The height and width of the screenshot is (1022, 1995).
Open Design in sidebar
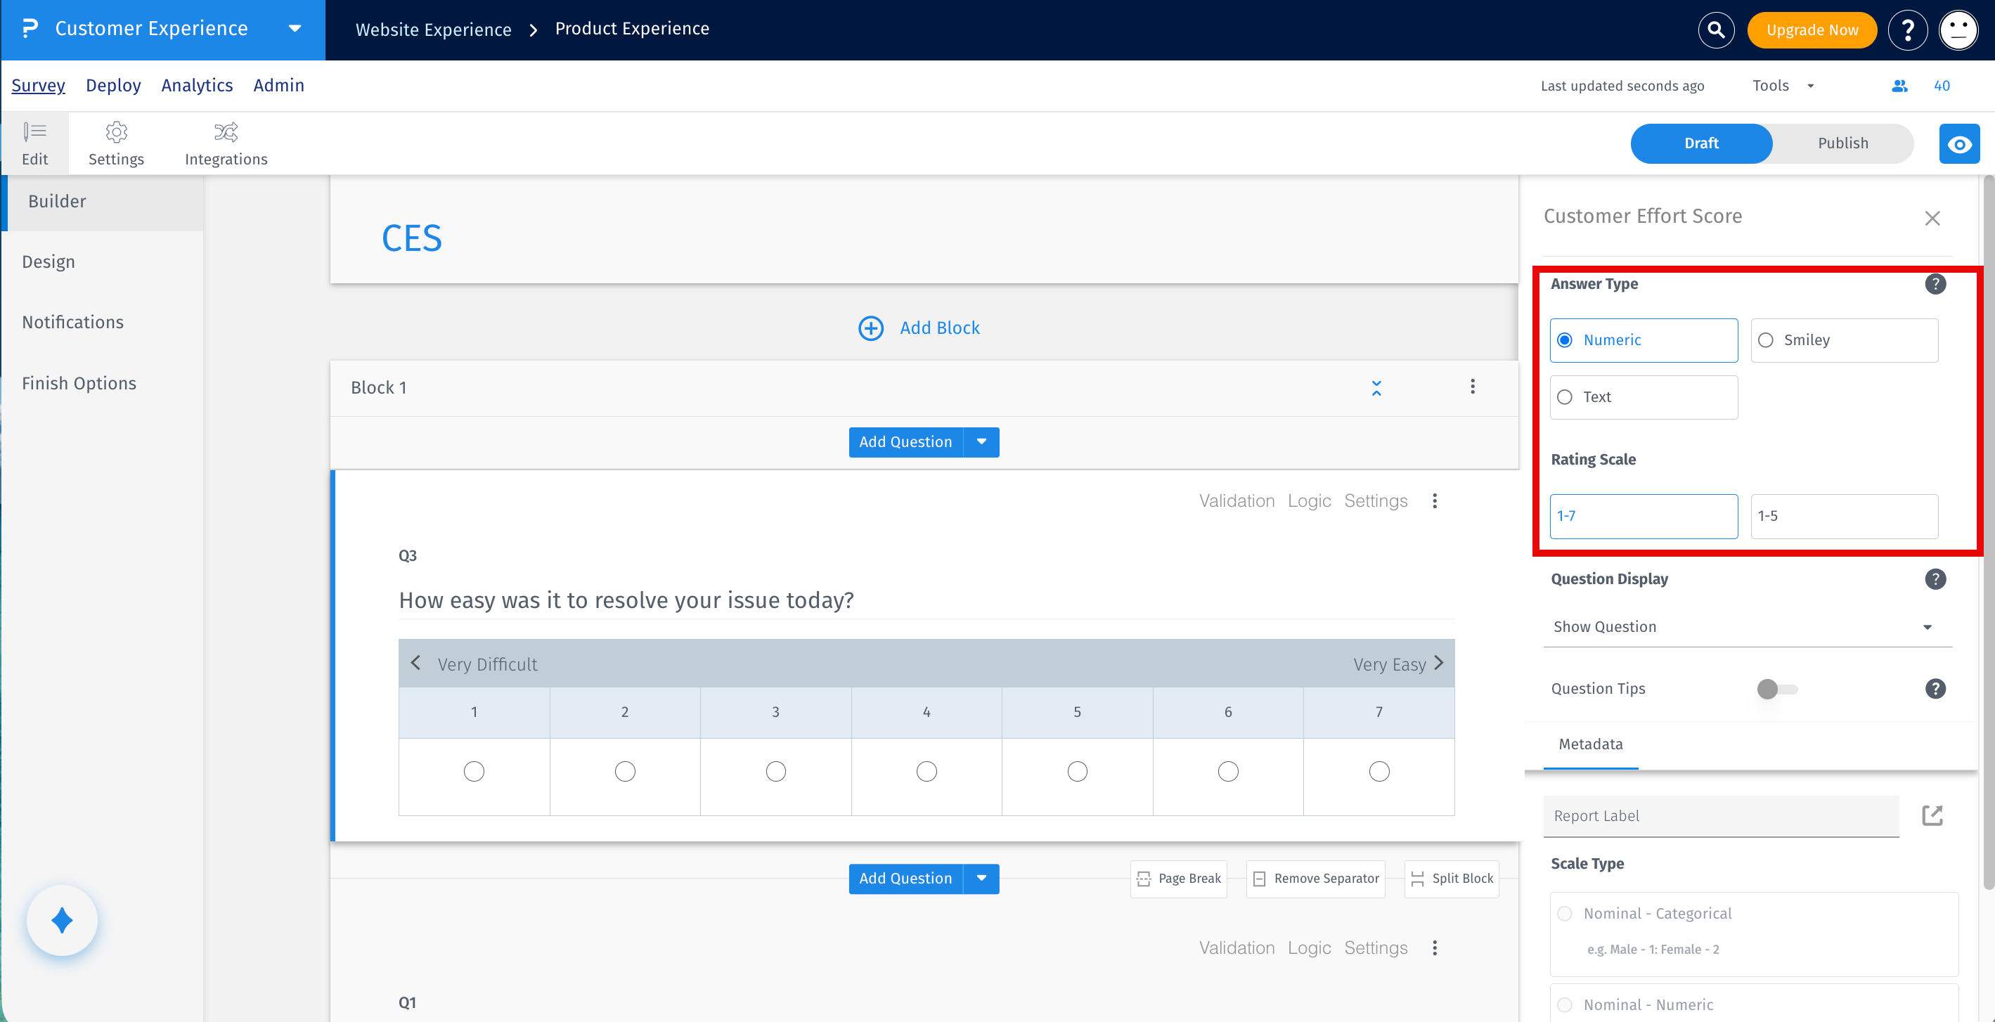point(48,261)
